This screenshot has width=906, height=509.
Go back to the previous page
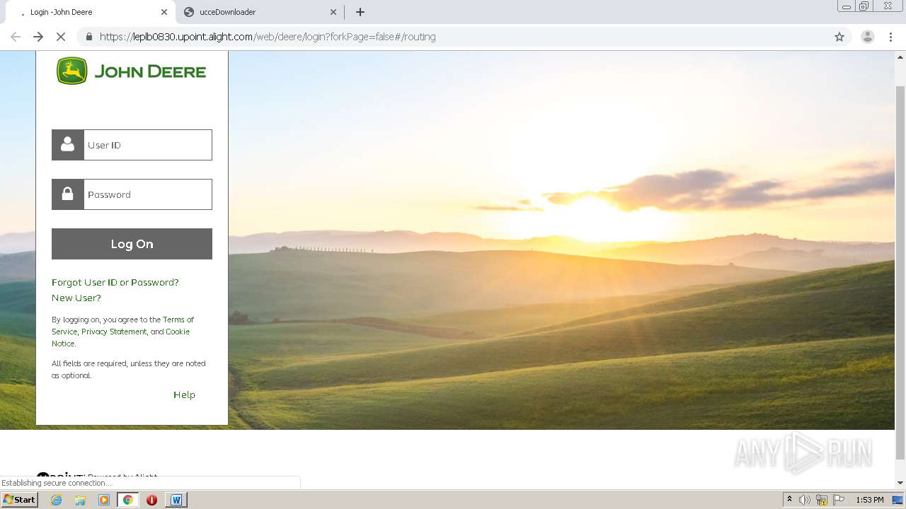(x=16, y=37)
